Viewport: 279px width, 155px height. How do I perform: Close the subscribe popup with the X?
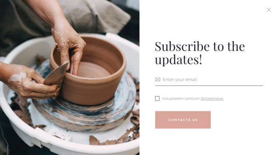click(x=269, y=10)
